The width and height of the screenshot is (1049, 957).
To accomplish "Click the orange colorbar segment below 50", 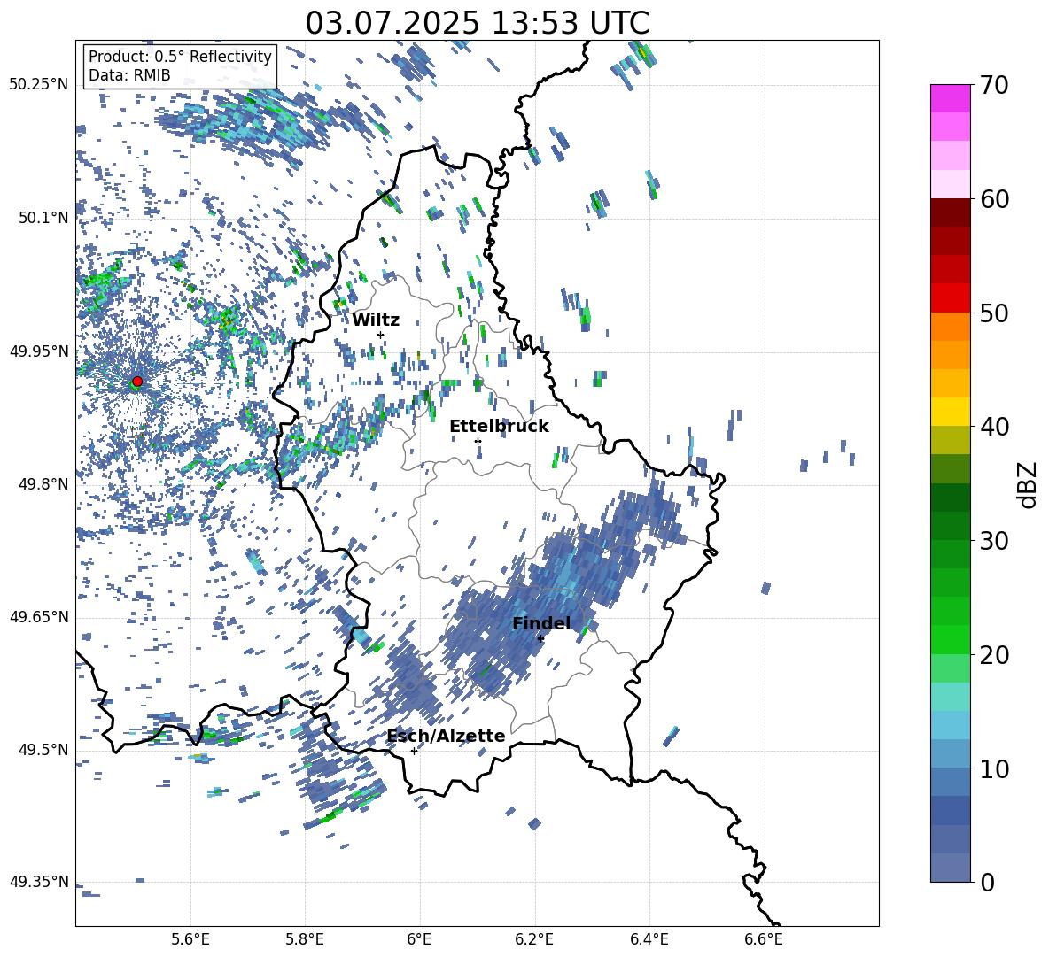I will pyautogui.click(x=950, y=326).
